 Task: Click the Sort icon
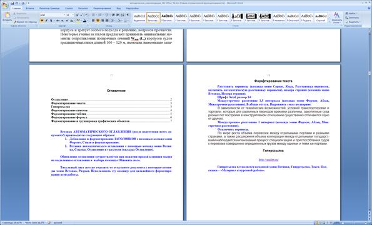(x=123, y=15)
